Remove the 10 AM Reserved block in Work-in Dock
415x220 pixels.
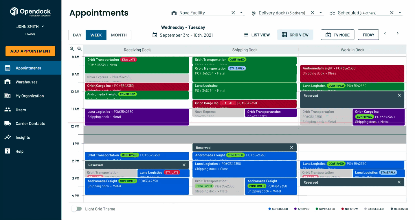[x=399, y=95]
